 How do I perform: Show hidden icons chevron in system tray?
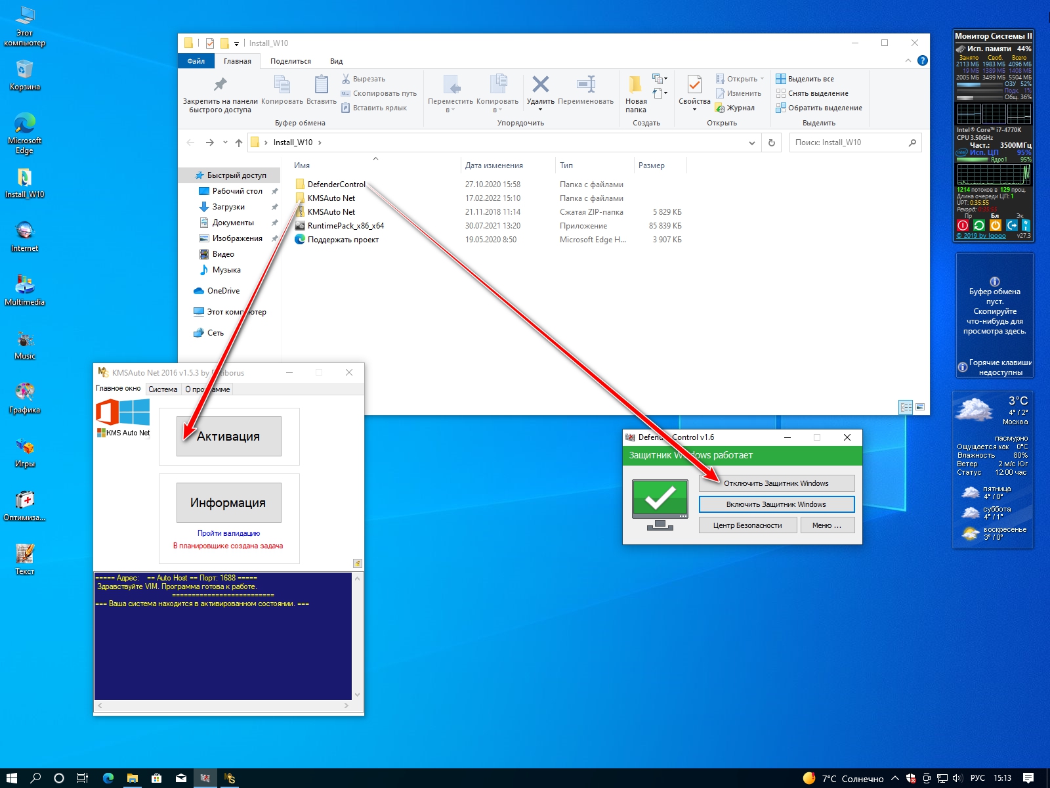click(894, 778)
